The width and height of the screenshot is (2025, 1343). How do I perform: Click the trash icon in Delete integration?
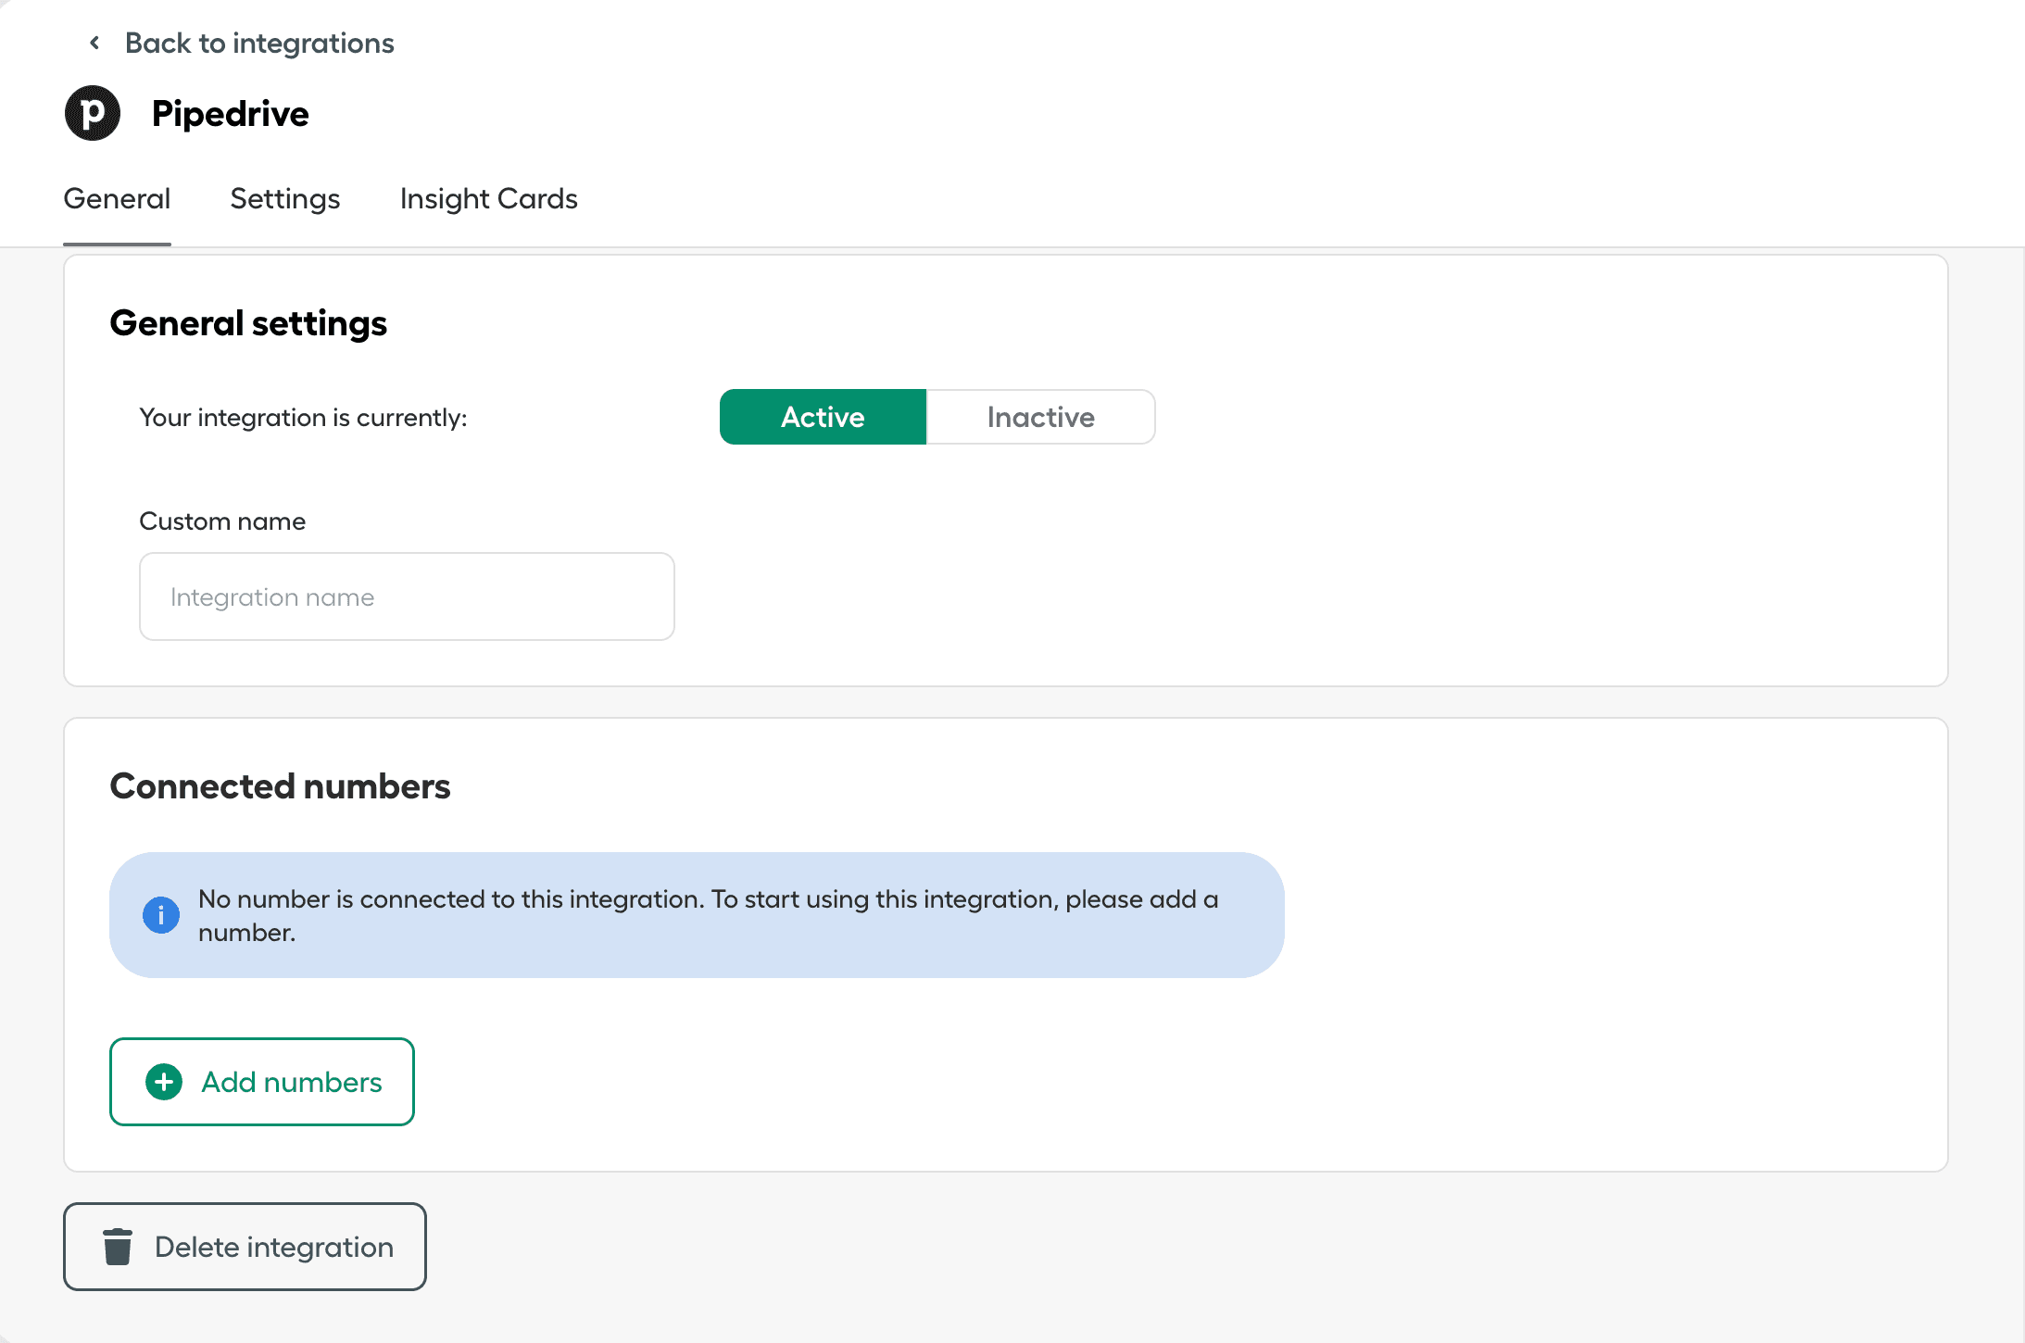pyautogui.click(x=118, y=1246)
